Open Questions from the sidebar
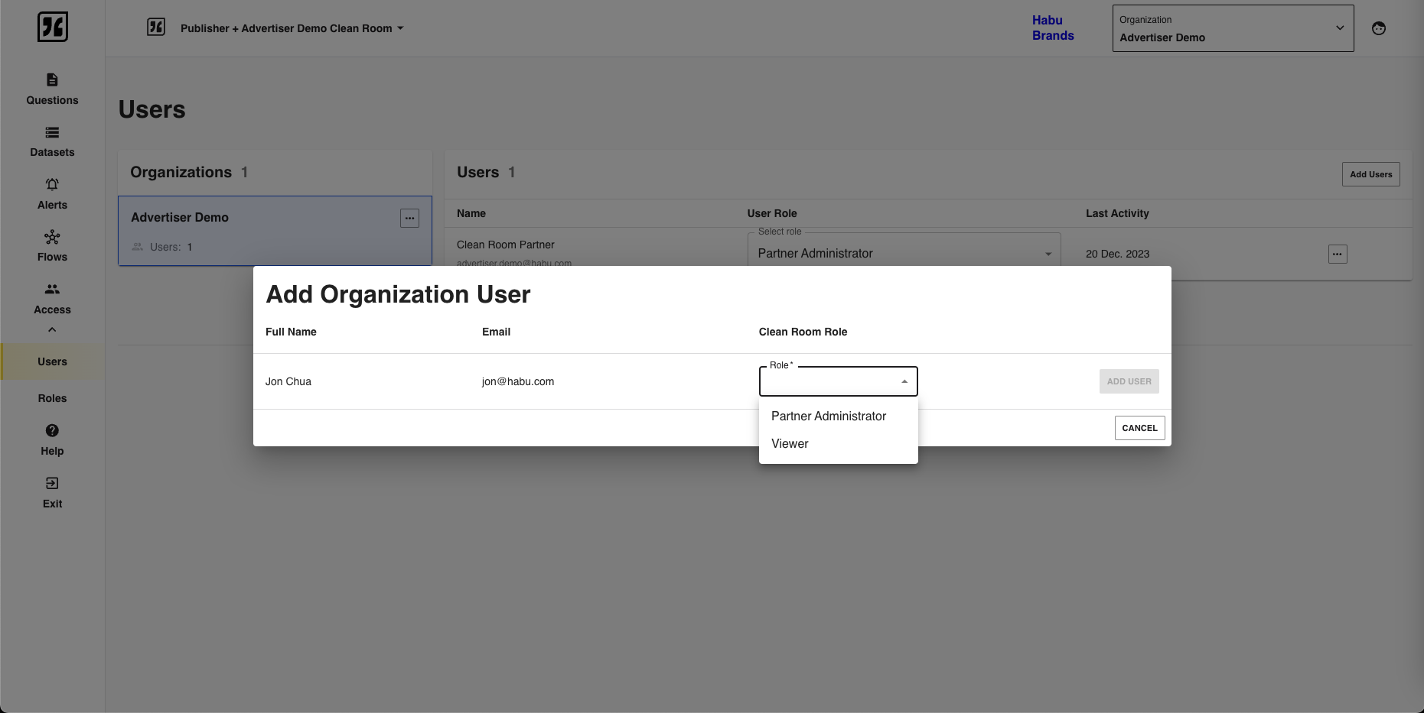 (52, 89)
